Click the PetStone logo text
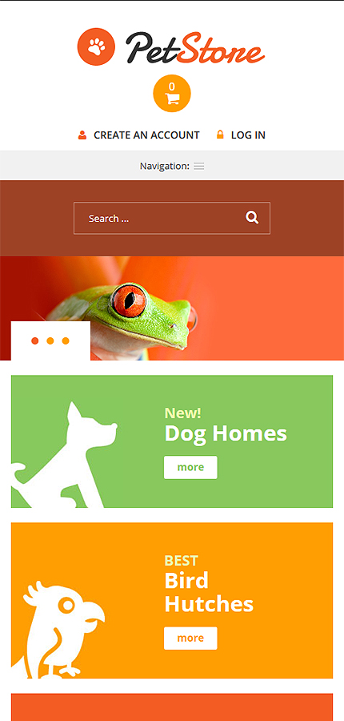This screenshot has height=721, width=344. [195, 48]
